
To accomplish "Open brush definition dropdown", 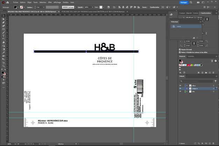I will coord(76,7).
